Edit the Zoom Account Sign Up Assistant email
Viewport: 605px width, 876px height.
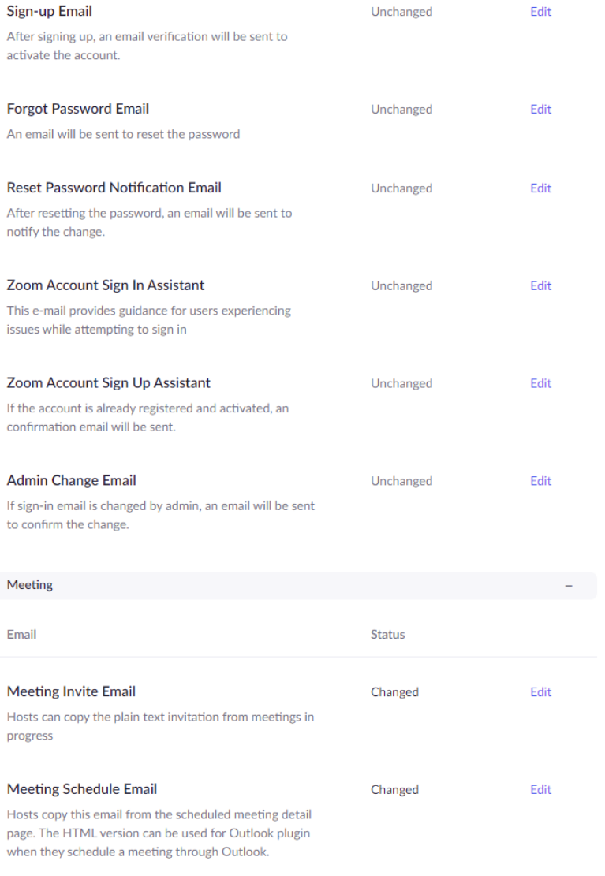pyautogui.click(x=540, y=384)
